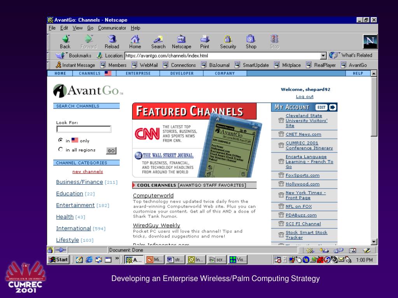Open the WebMail personal toolbar shortcut
The image size is (398, 298).
tap(145, 65)
